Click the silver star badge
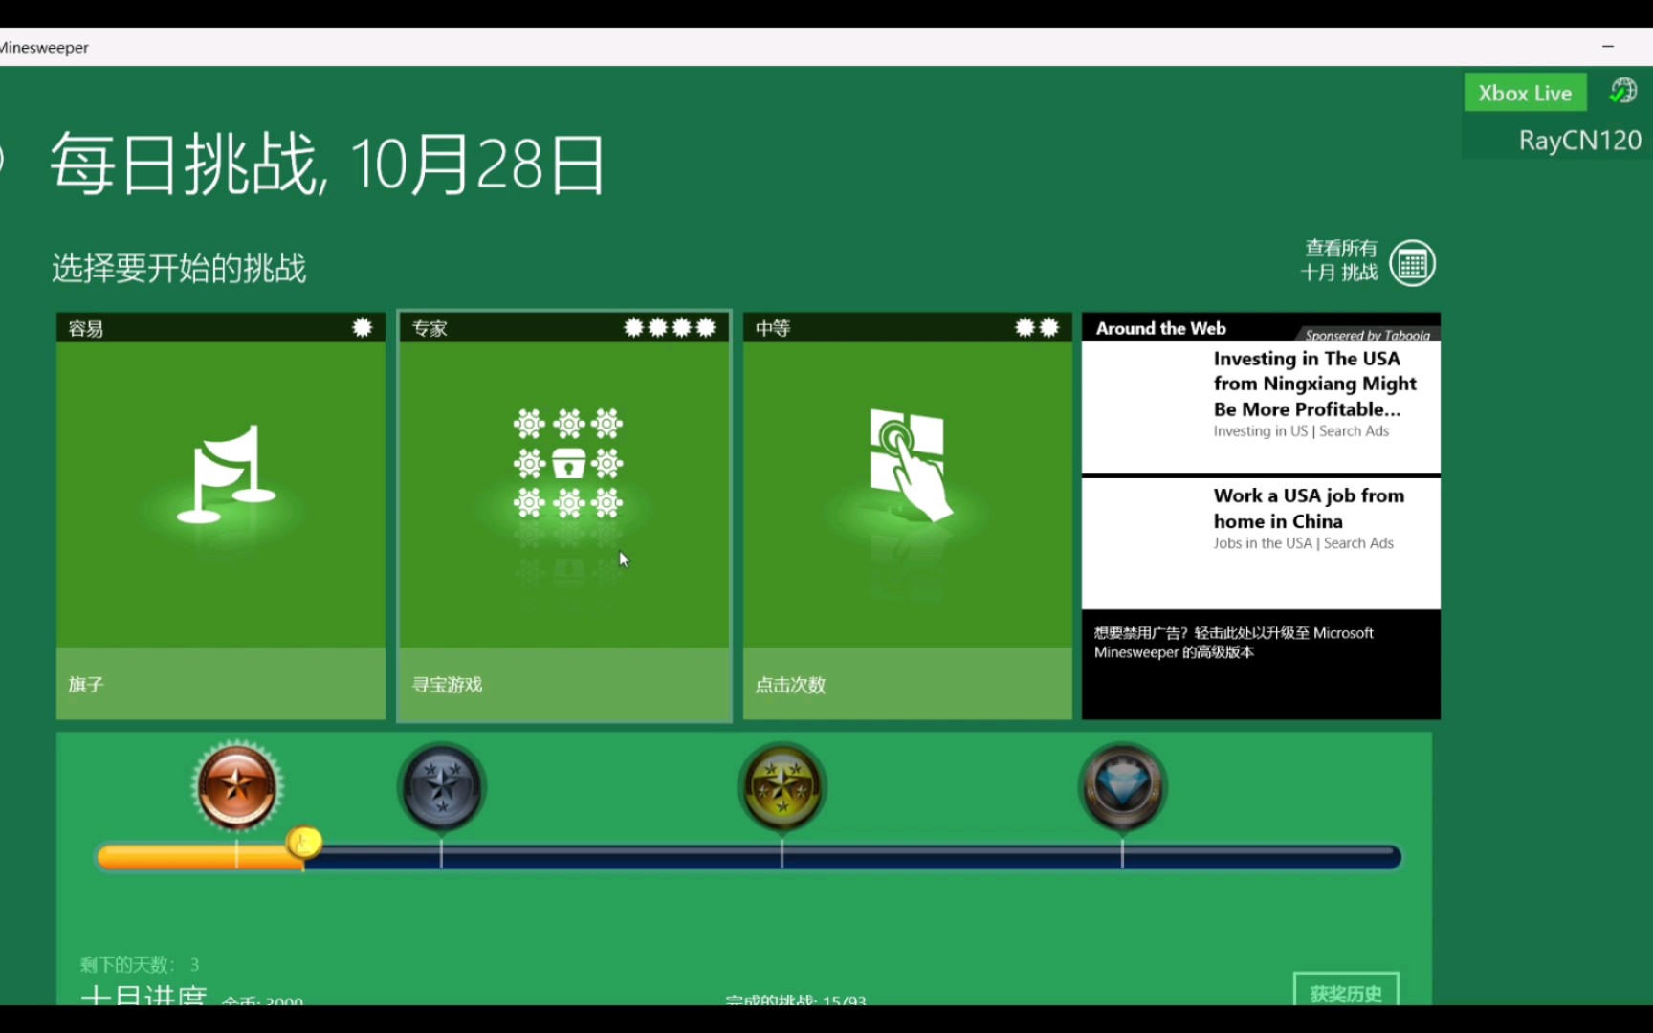The height and width of the screenshot is (1033, 1653). tap(441, 787)
